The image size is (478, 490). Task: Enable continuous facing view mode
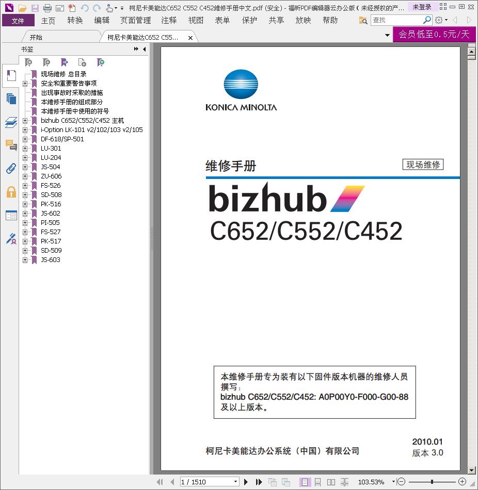tap(344, 482)
